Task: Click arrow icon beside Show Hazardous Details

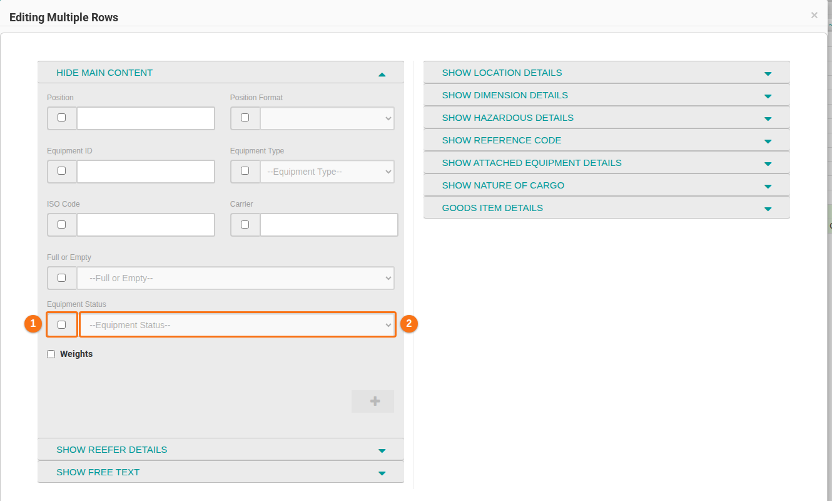Action: pyautogui.click(x=768, y=119)
